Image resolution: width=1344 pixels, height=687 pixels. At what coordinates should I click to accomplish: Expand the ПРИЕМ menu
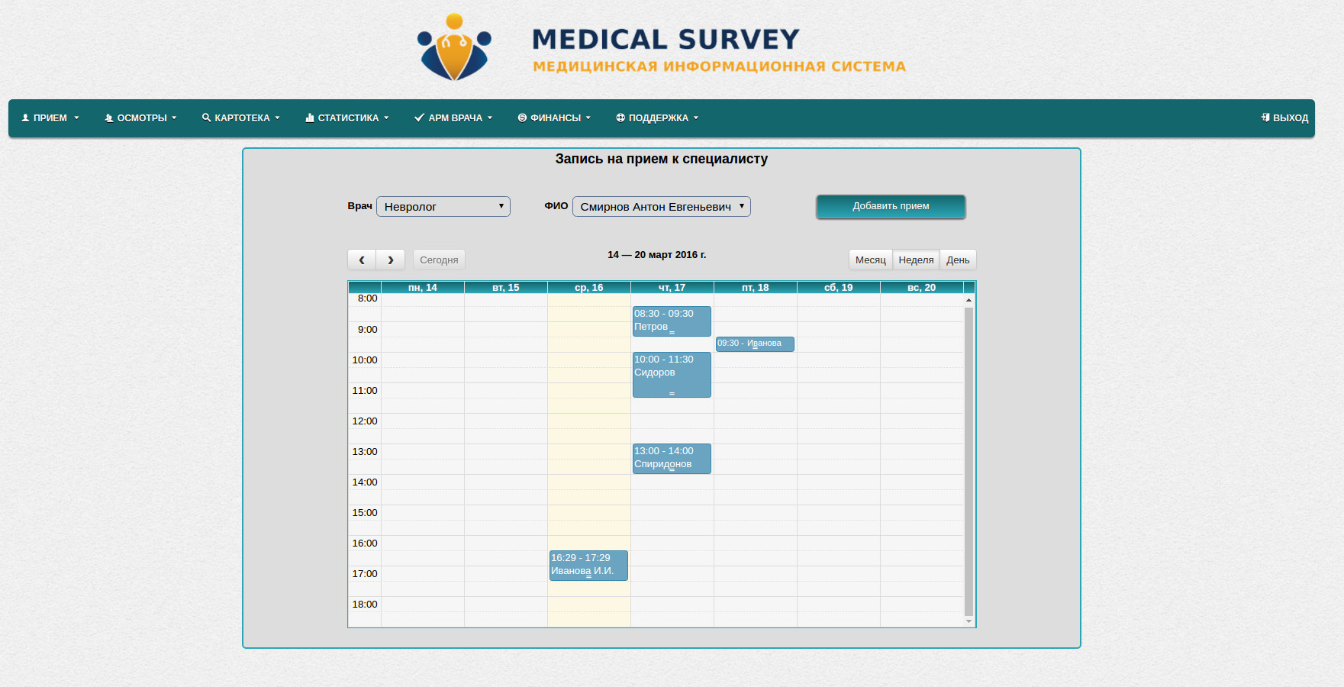(x=50, y=118)
